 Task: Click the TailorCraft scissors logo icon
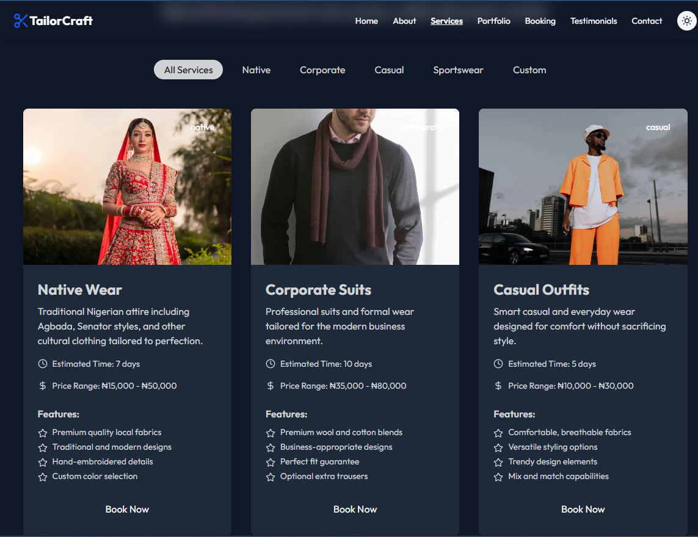(21, 21)
